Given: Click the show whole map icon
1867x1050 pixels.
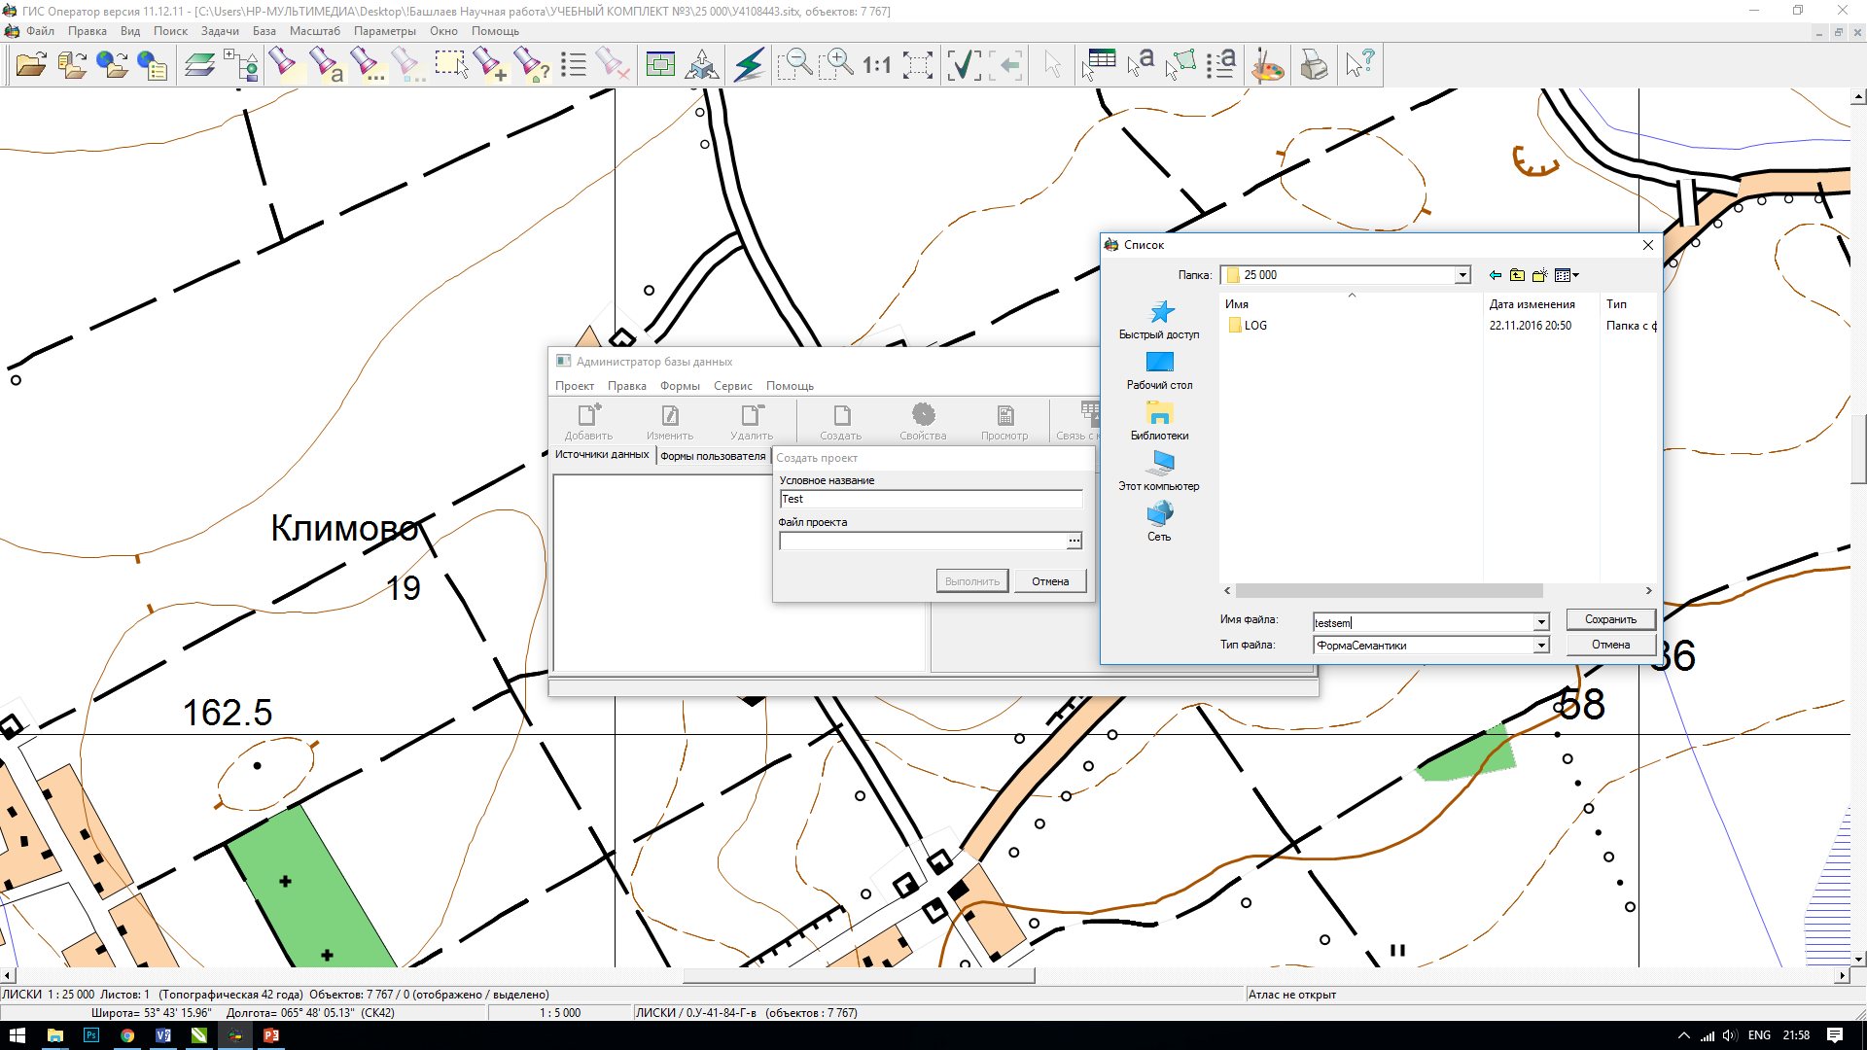Looking at the screenshot, I should [x=660, y=65].
